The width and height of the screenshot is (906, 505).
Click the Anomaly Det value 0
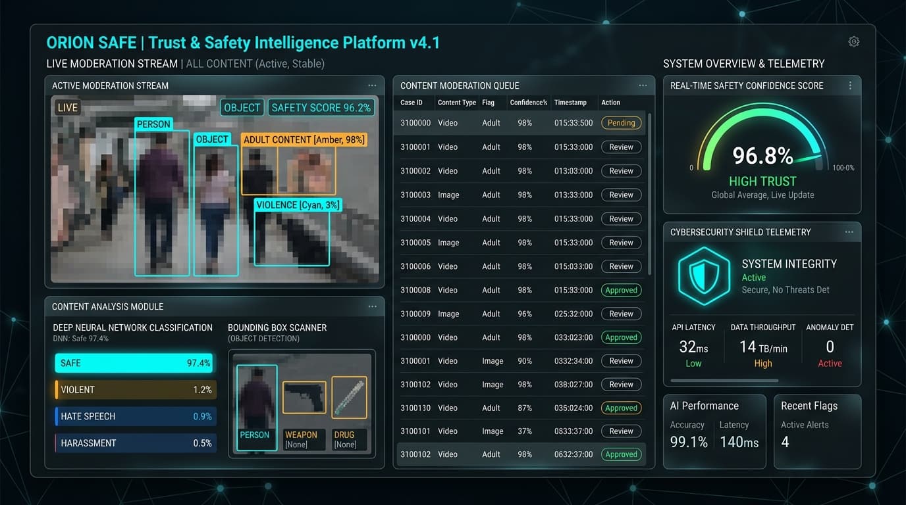coord(830,347)
